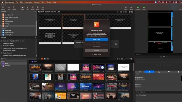
Task: Select song You are the reason
Action: pos(8,43)
